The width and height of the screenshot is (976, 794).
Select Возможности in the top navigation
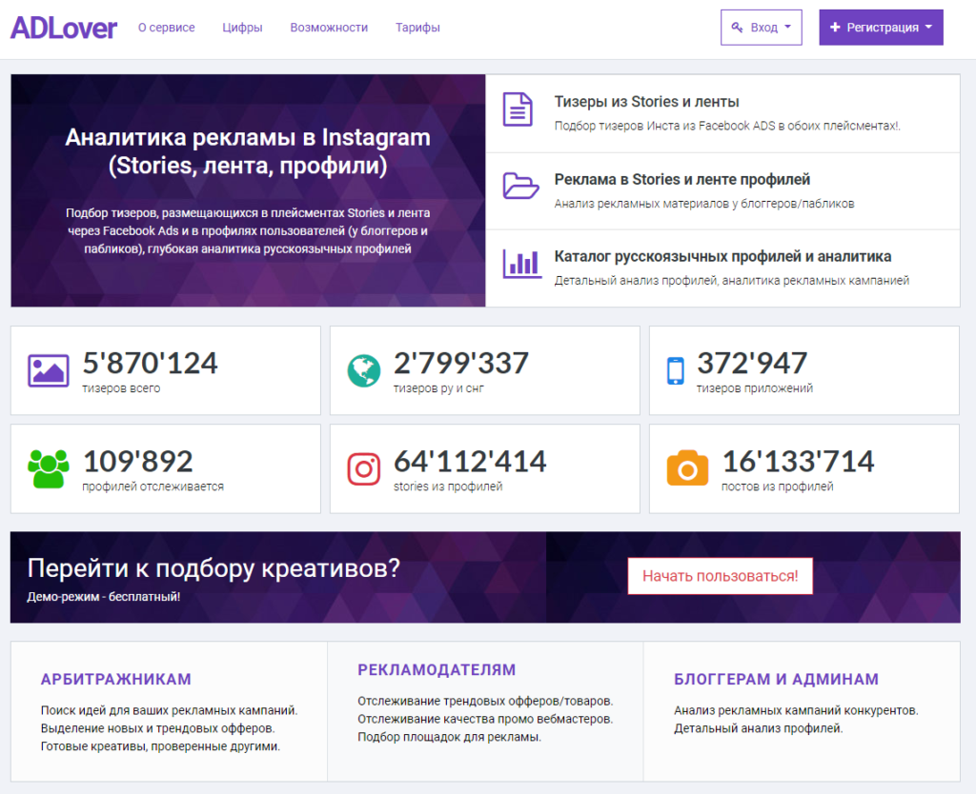[x=329, y=28]
